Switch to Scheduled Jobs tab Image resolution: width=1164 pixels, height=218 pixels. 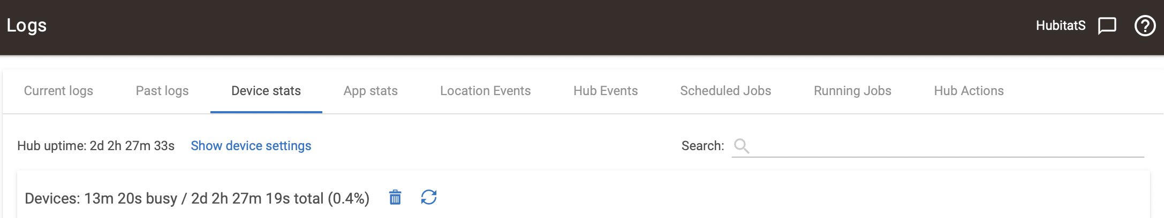click(x=725, y=91)
